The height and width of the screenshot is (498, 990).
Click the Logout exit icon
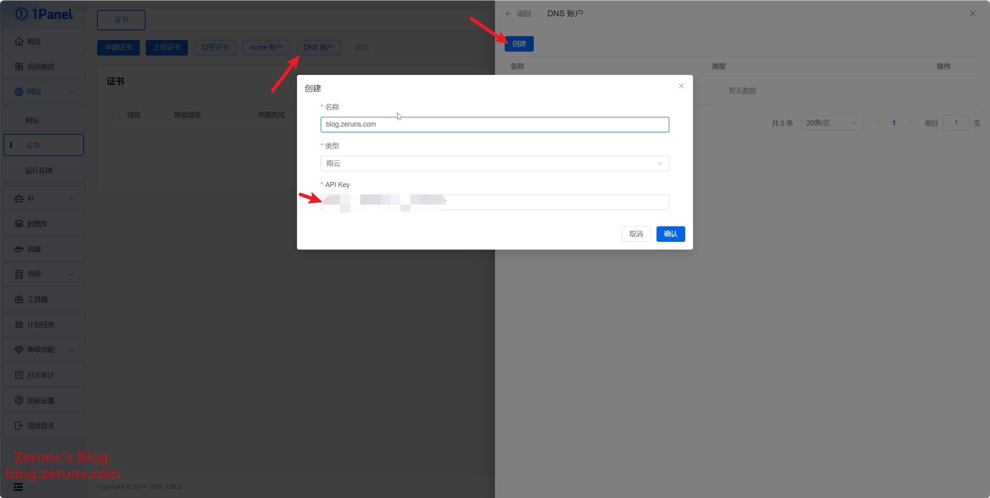click(x=19, y=425)
